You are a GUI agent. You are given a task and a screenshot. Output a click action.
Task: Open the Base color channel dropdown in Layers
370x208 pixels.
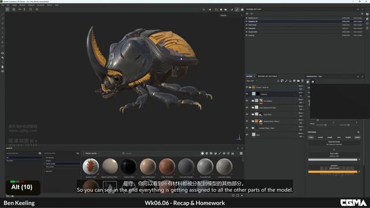coord(251,81)
